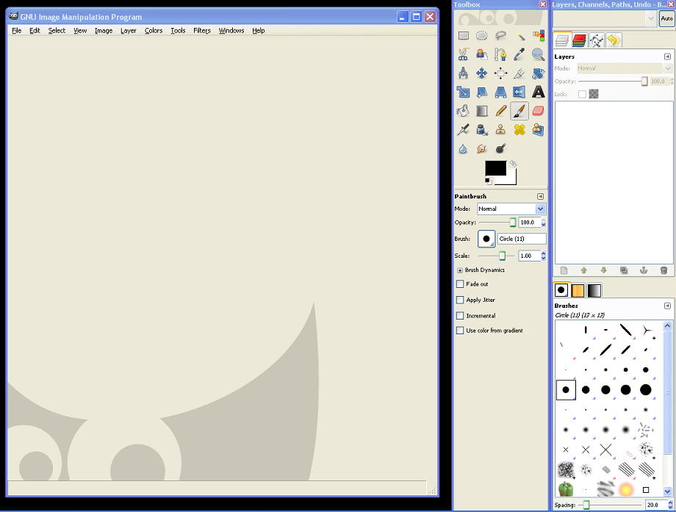Viewport: 676px width, 512px height.
Task: Open the Windows menu
Action: pos(231,31)
